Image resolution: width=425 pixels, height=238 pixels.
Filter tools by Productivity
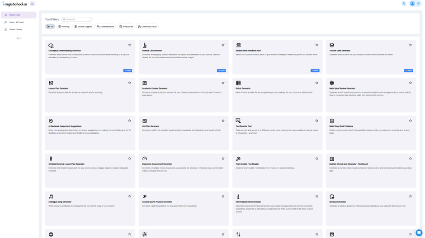click(126, 27)
